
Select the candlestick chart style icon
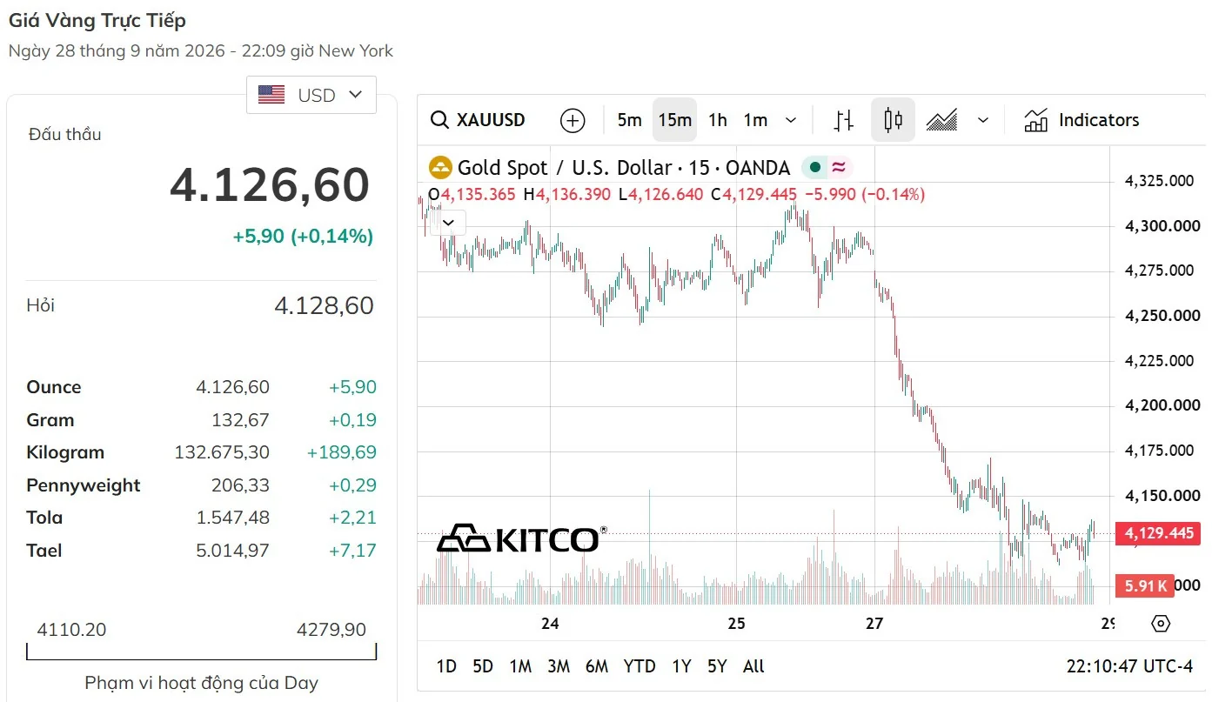pyautogui.click(x=893, y=120)
